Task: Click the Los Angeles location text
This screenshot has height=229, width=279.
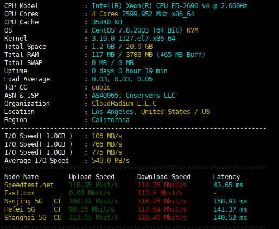Action: click(114, 112)
